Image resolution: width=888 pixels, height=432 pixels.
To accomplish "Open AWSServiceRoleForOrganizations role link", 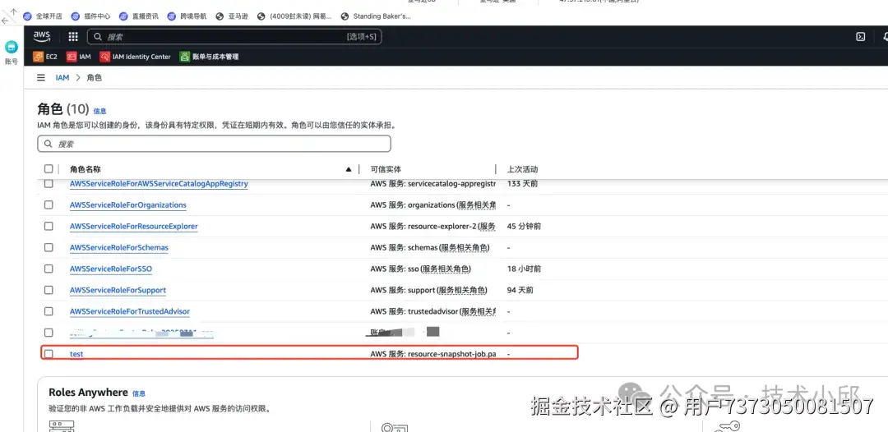I will [128, 205].
